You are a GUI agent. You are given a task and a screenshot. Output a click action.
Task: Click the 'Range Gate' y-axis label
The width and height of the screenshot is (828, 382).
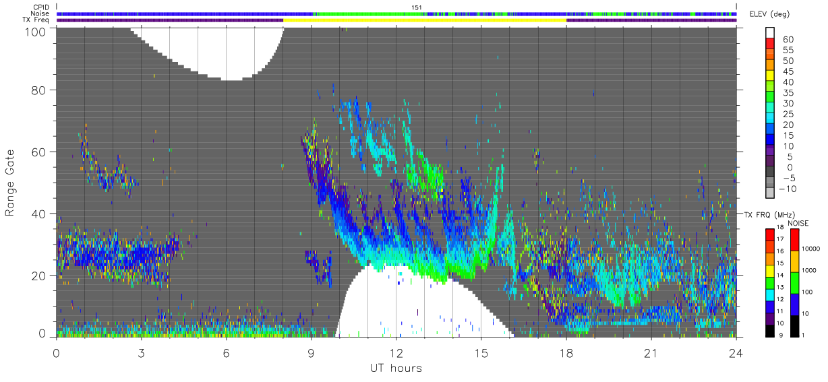point(10,183)
